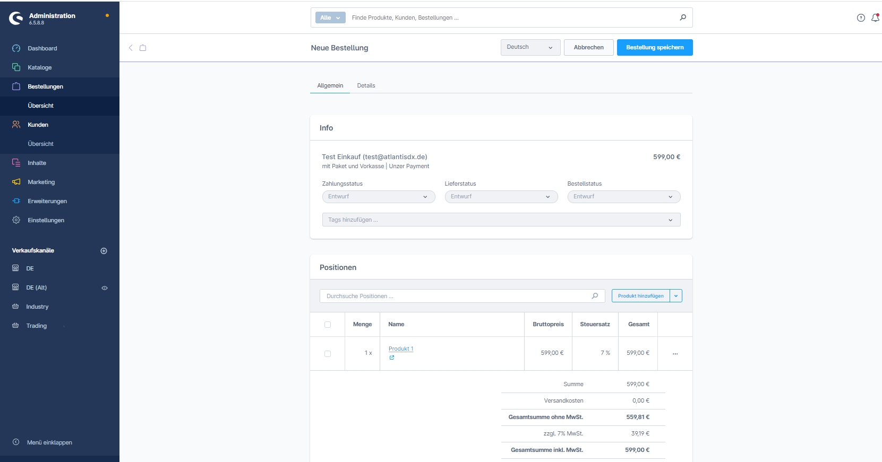Image resolution: width=882 pixels, height=462 pixels.
Task: Open the Industry sales channel
Action: [x=37, y=307]
